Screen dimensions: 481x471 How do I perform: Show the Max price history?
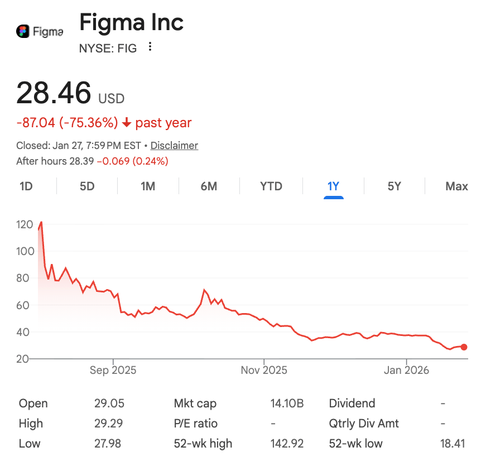(456, 186)
